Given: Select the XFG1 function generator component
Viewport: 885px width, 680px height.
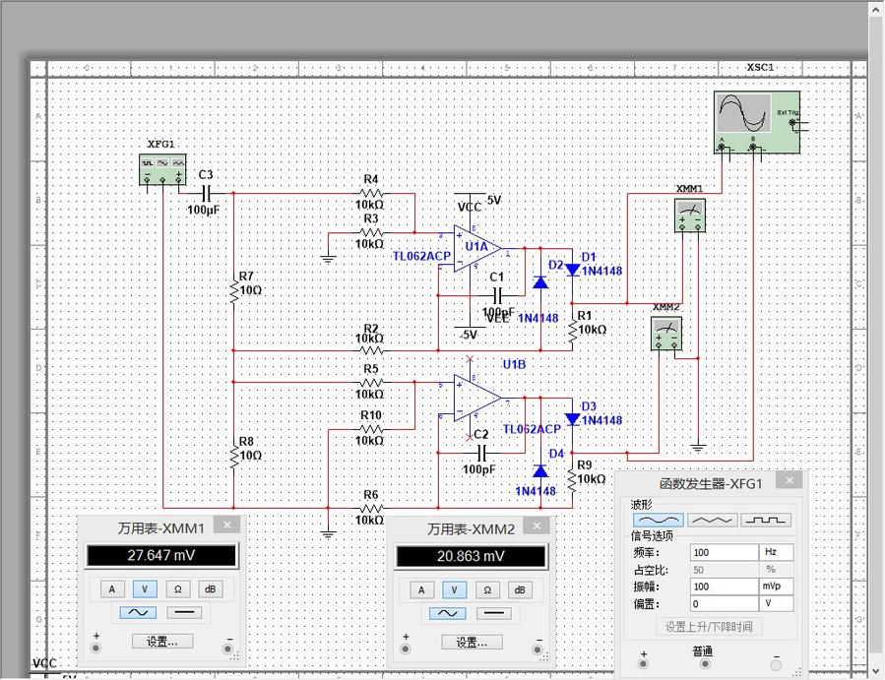Looking at the screenshot, I should [x=162, y=169].
